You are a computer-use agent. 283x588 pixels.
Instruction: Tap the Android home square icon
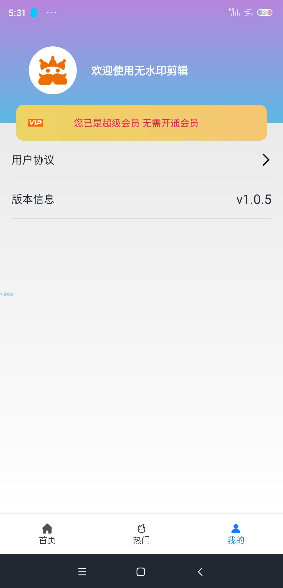141,571
